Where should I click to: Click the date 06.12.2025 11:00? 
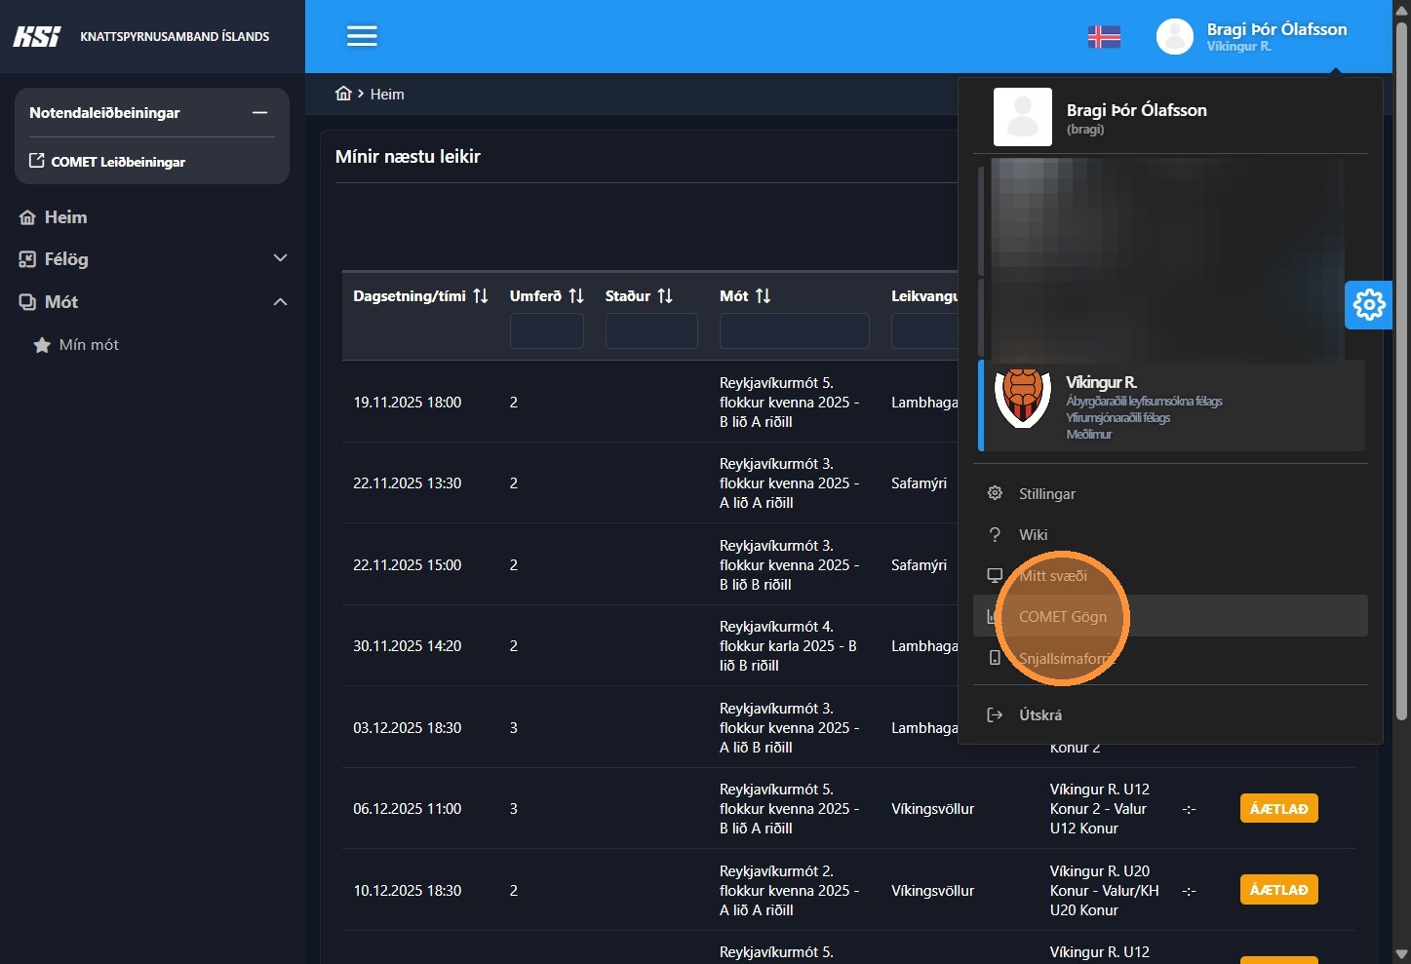408,808
